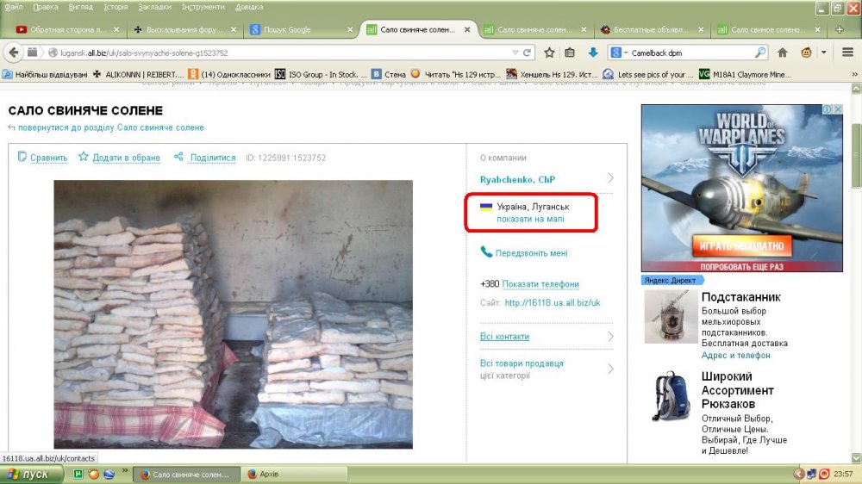Open the 'Файл' menu
This screenshot has width=862, height=484.
14,7
